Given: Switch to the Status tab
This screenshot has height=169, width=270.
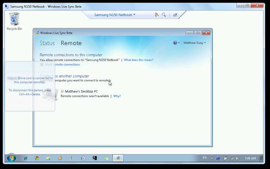Looking at the screenshot, I should pyautogui.click(x=47, y=43).
